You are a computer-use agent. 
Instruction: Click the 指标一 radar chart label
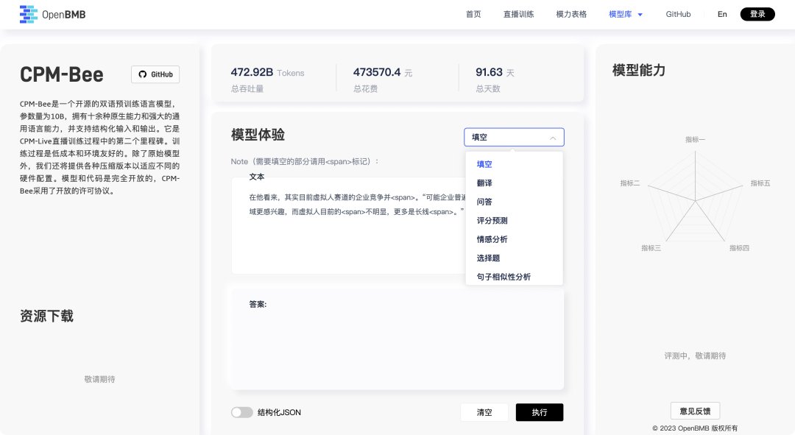click(695, 139)
